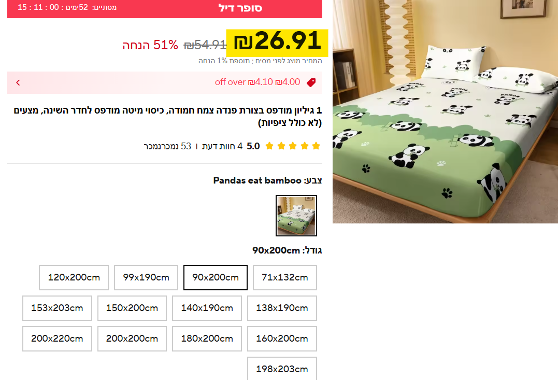The image size is (558, 380).
Task: Pick the 120x200cm size option
Action: point(74,277)
